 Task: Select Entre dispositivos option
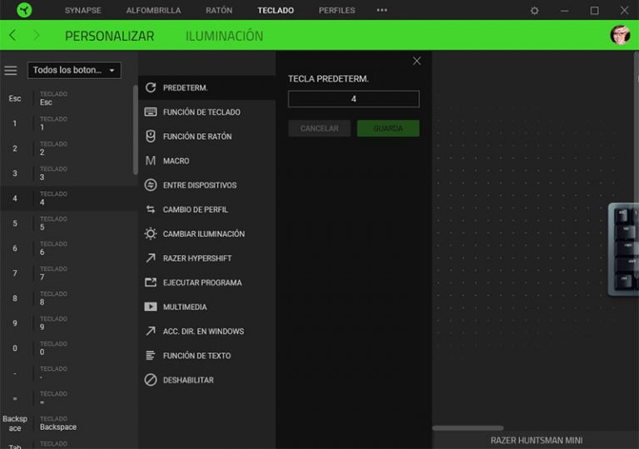[x=207, y=185]
